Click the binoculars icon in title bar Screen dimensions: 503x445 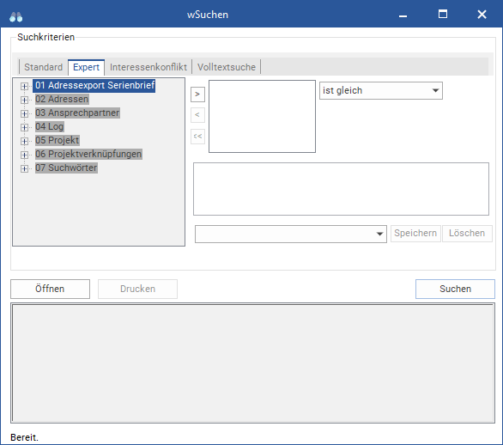(16, 16)
